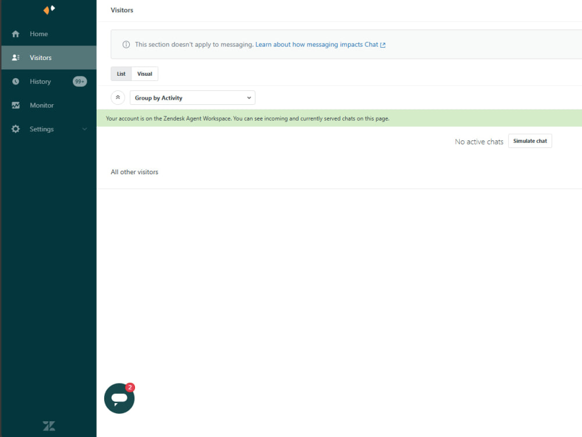Click the Simulate chat button
The image size is (582, 437).
[530, 141]
